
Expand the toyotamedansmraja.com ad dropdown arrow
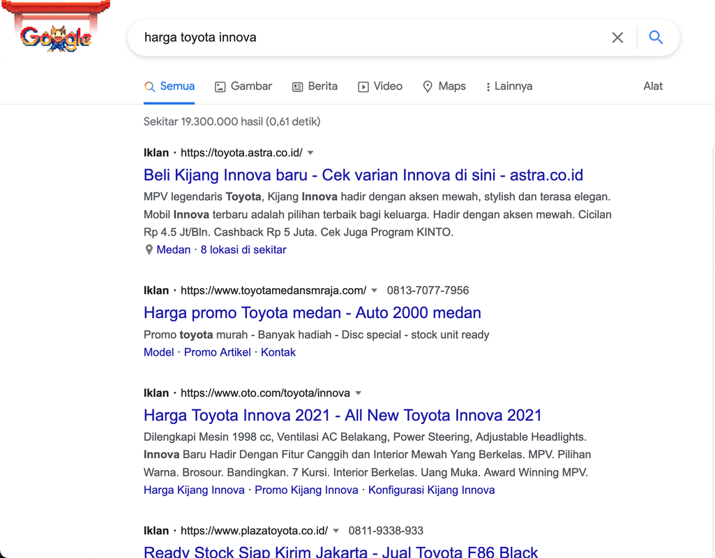375,290
